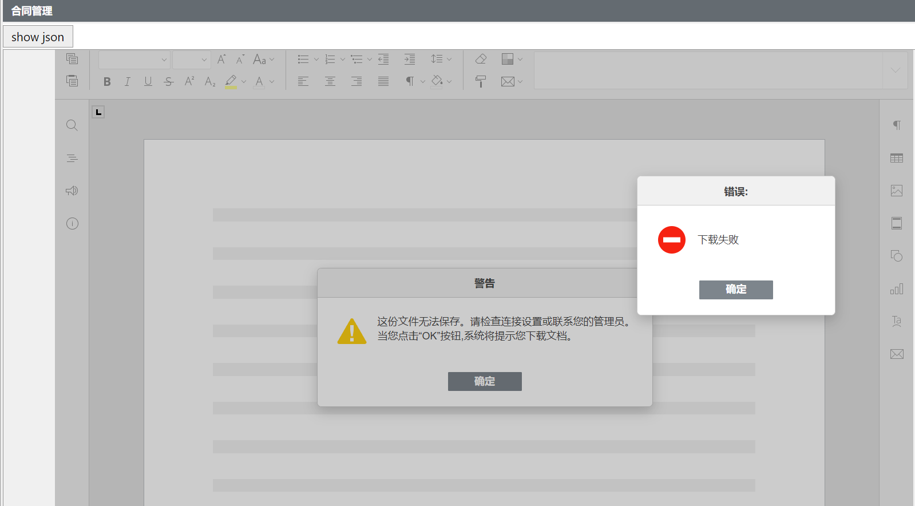Open the font name combo box
Viewport: 915px width, 506px height.
point(134,60)
